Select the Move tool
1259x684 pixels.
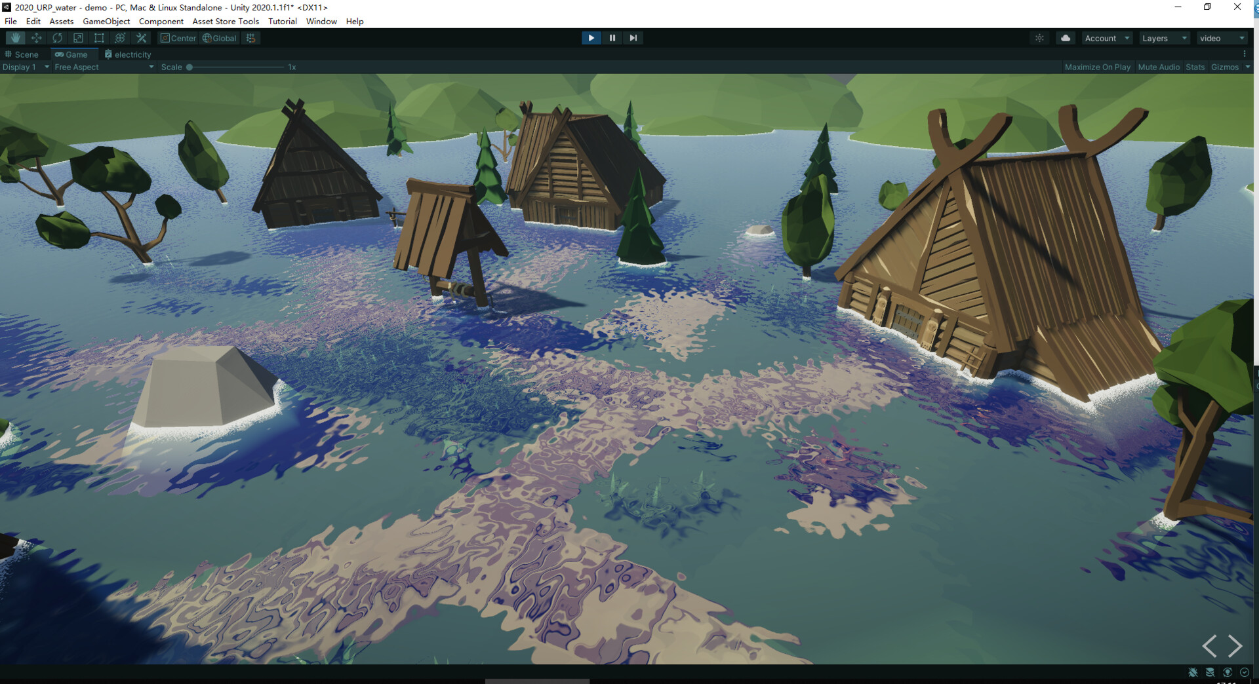point(37,38)
